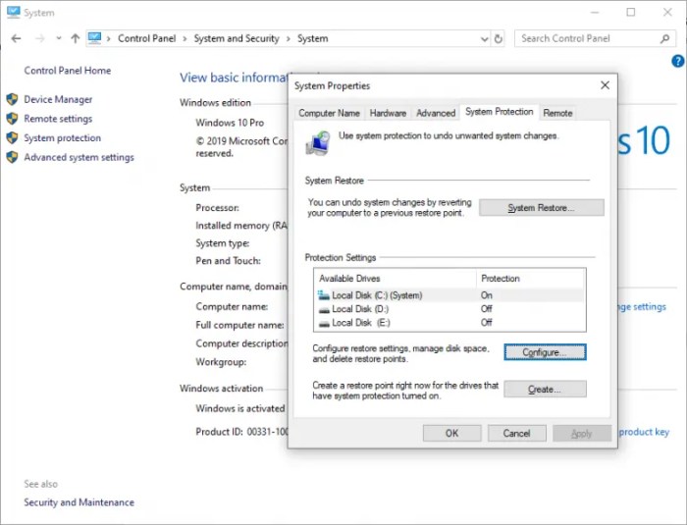The image size is (687, 525).
Task: Click Cancel in System Properties
Action: point(516,434)
